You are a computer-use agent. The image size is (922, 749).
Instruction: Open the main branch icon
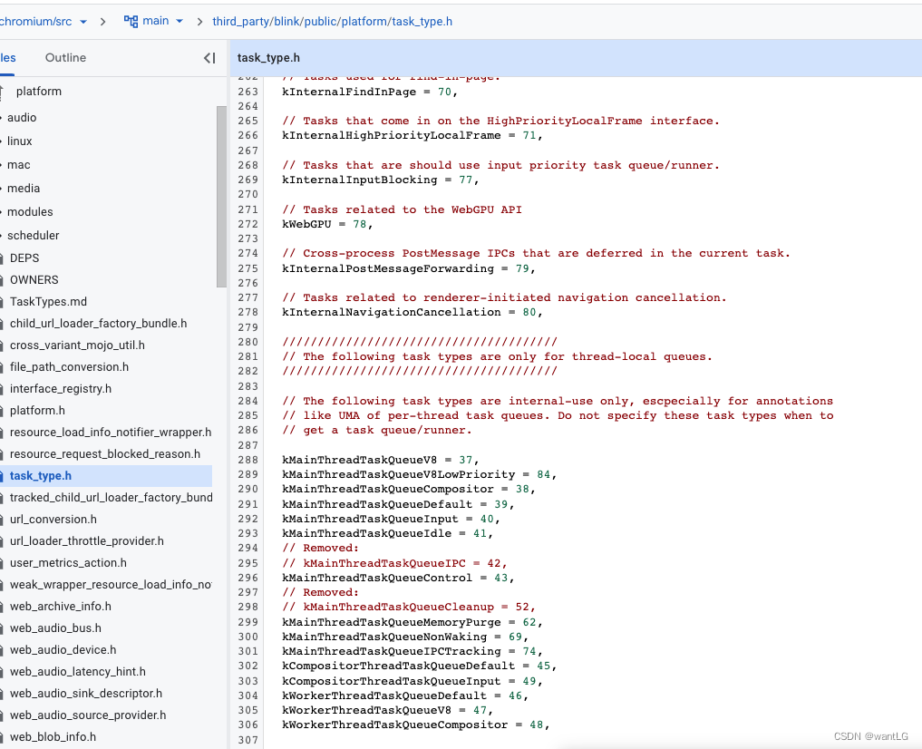point(131,21)
